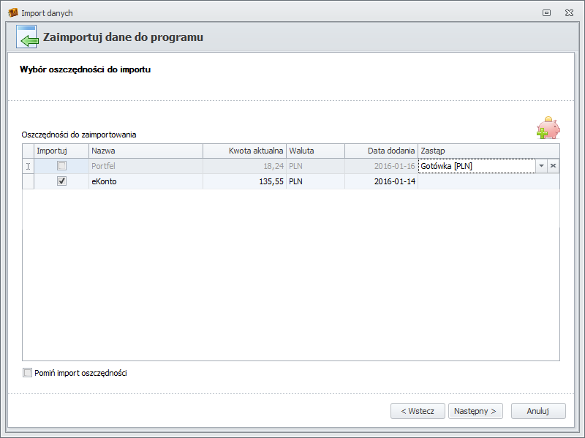This screenshot has height=438, width=585.
Task: Click the piggy bank add savings icon
Action: (548, 128)
